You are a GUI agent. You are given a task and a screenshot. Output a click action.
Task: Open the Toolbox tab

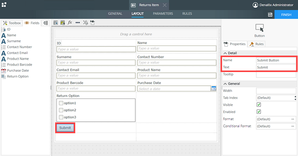12,23
